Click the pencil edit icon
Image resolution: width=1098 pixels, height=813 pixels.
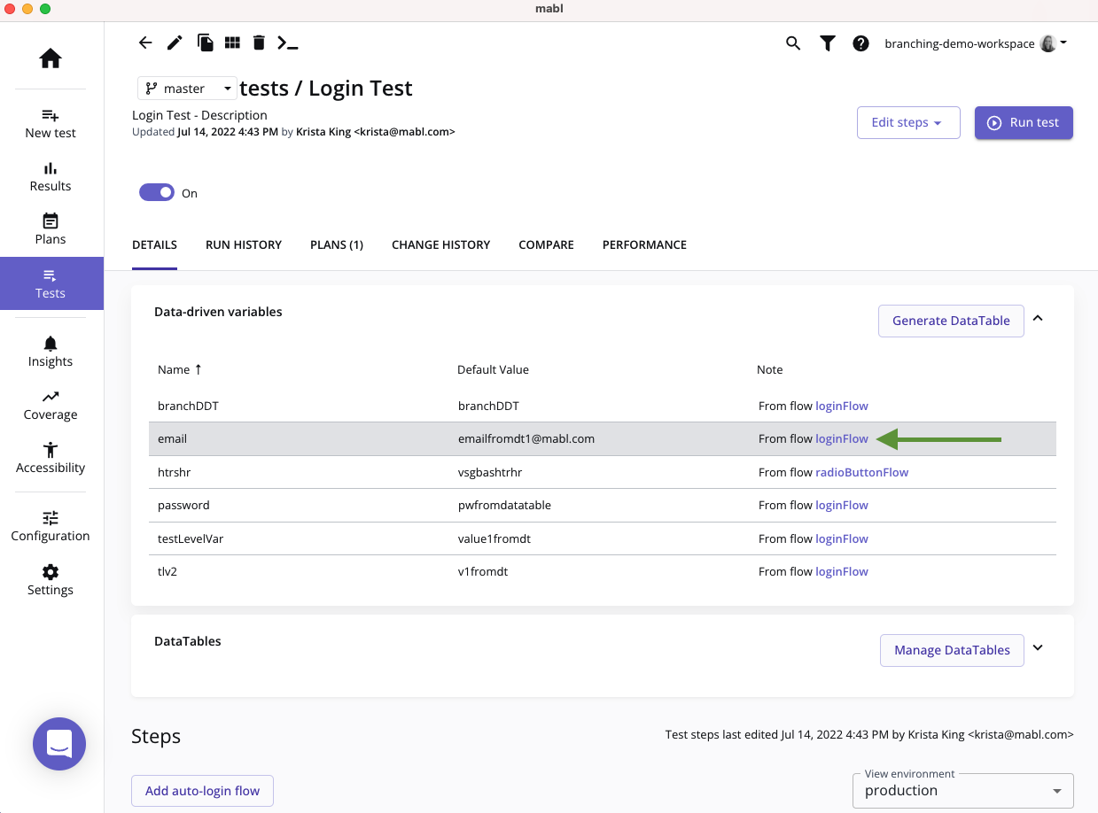point(175,43)
